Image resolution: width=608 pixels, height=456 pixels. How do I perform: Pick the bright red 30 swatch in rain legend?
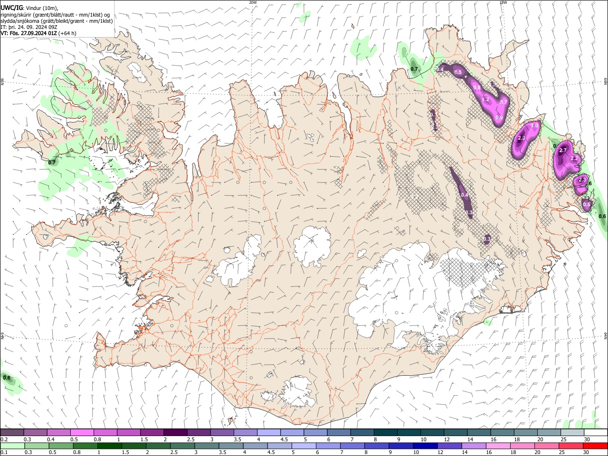point(595,446)
